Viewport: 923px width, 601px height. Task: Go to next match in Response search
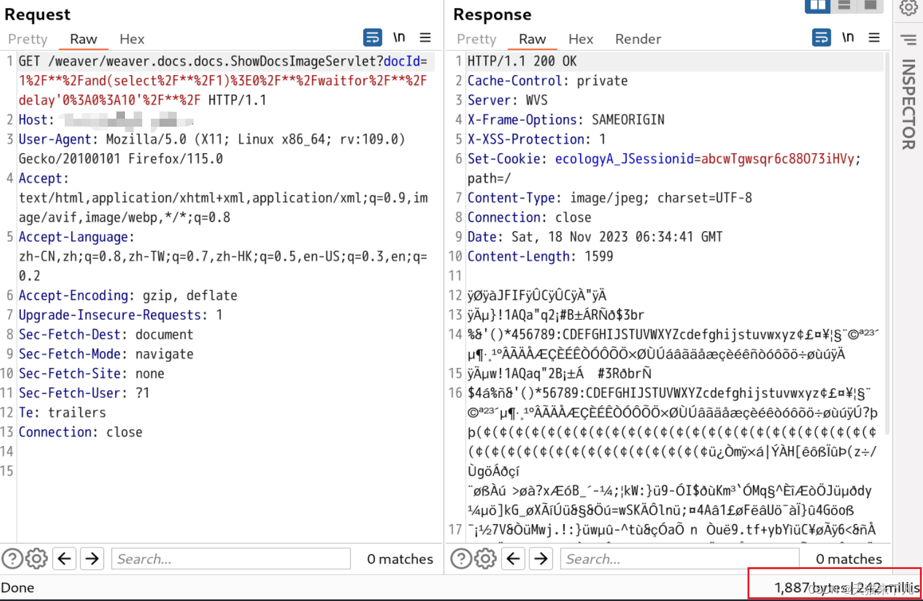541,559
